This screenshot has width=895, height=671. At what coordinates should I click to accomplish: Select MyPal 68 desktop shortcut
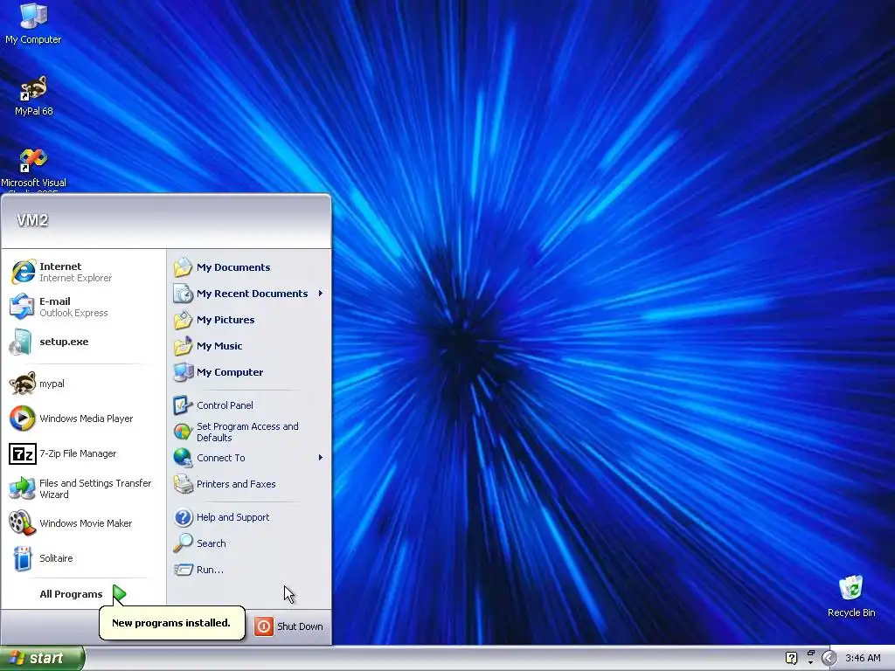tap(33, 96)
